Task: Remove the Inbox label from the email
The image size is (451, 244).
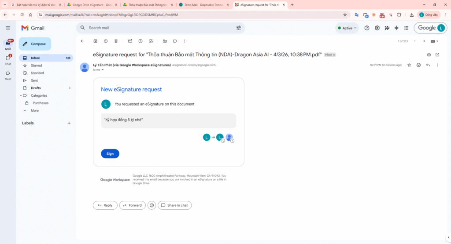Action: [x=334, y=55]
